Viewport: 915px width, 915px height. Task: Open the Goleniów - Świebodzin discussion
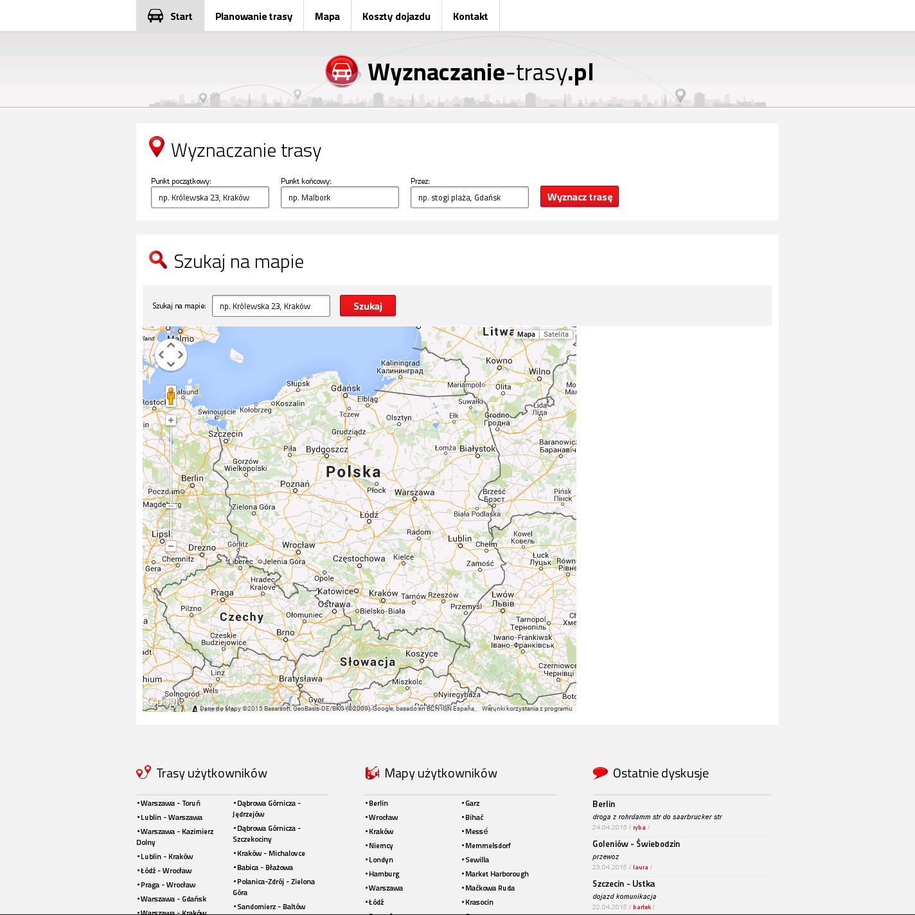click(636, 844)
